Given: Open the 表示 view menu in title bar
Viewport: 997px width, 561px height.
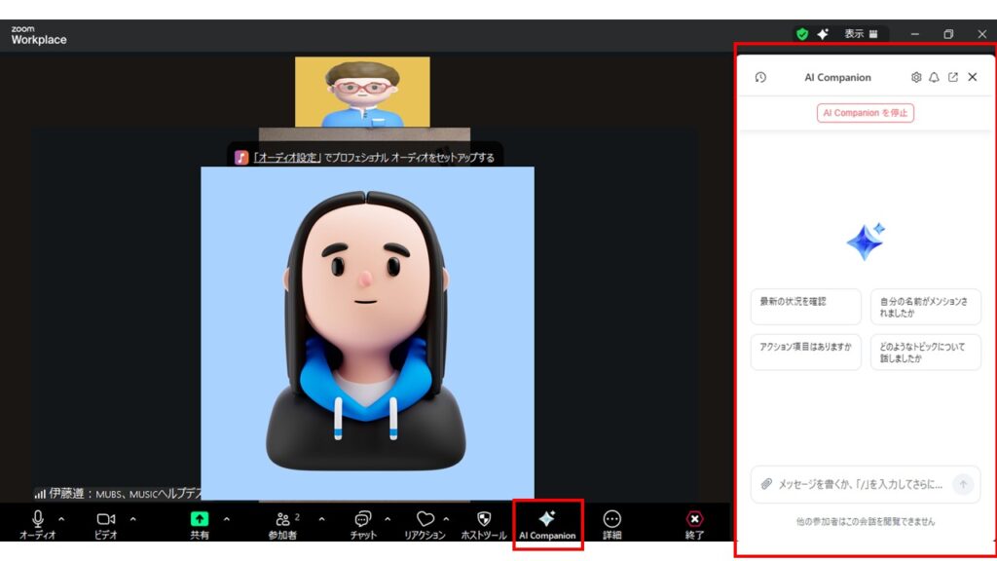Looking at the screenshot, I should pos(861,34).
